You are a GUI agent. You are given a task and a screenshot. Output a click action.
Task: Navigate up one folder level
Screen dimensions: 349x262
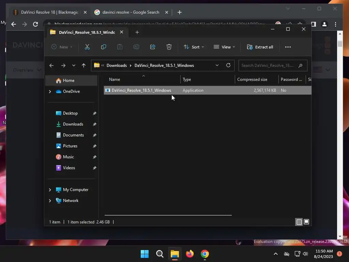coord(84,65)
